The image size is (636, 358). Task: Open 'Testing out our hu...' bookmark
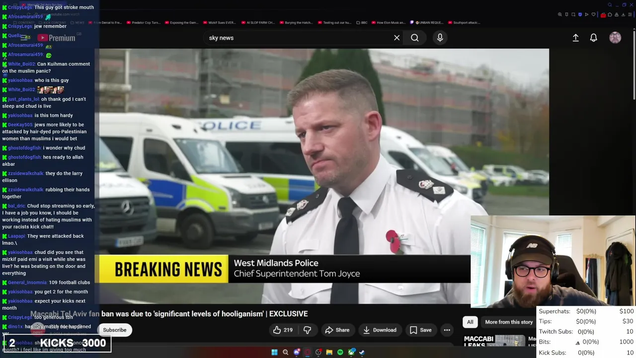[334, 22]
